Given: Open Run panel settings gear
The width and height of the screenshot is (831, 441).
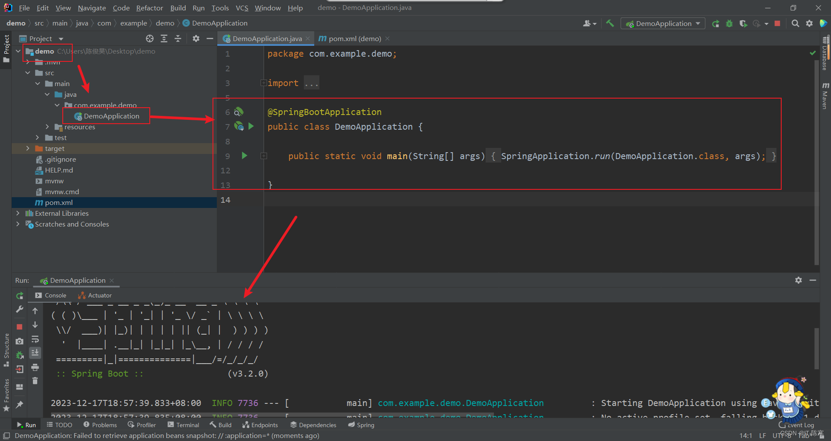Looking at the screenshot, I should (x=799, y=280).
